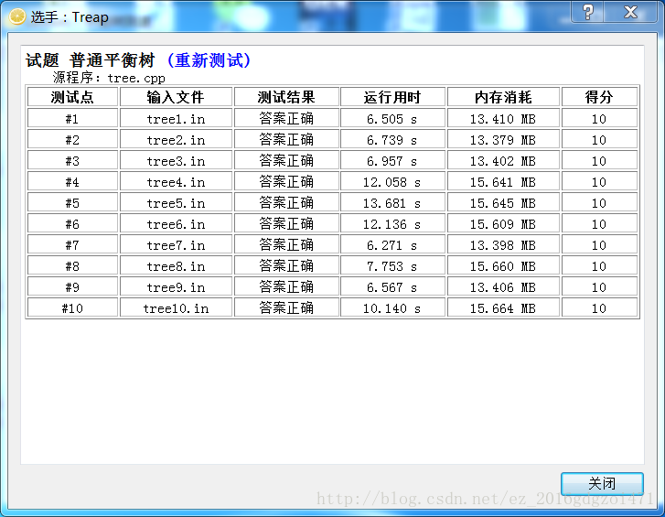Click the 13.402 MB memory cell
The height and width of the screenshot is (517, 665).
click(x=503, y=161)
